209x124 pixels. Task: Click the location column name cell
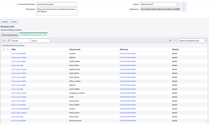coord(72,53)
